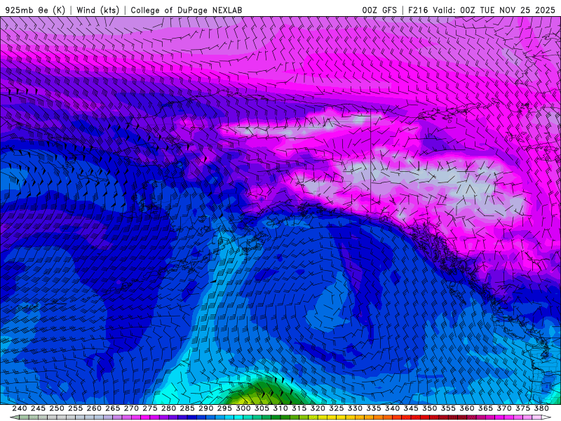This screenshot has height=421, width=561.
Task: Select the 265 legend value
Action: (x=112, y=408)
